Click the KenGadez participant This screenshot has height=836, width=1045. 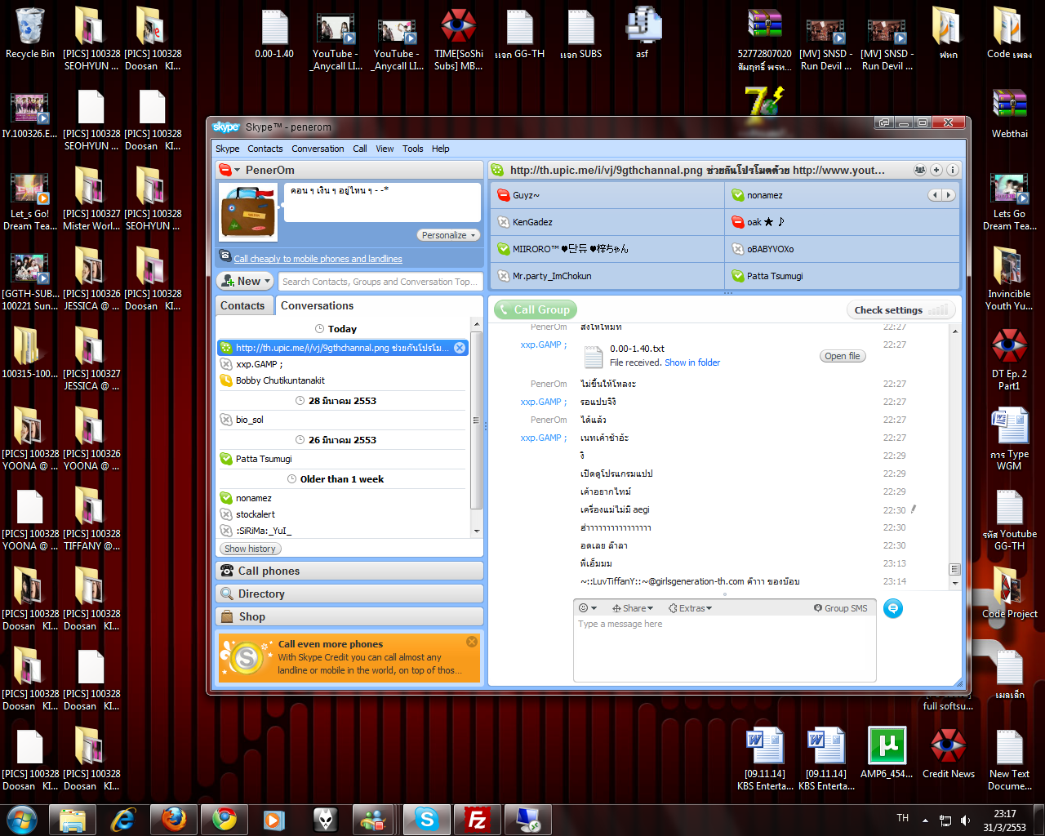(x=608, y=222)
